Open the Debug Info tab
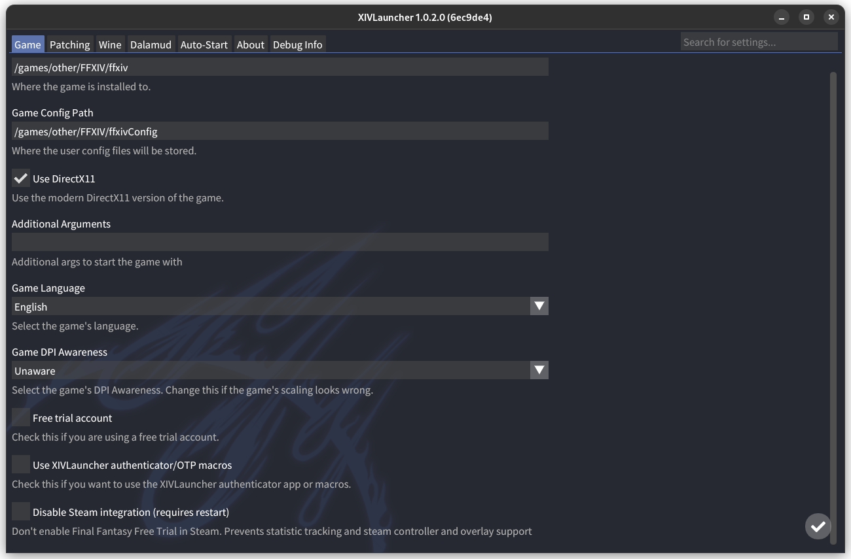 click(x=298, y=44)
